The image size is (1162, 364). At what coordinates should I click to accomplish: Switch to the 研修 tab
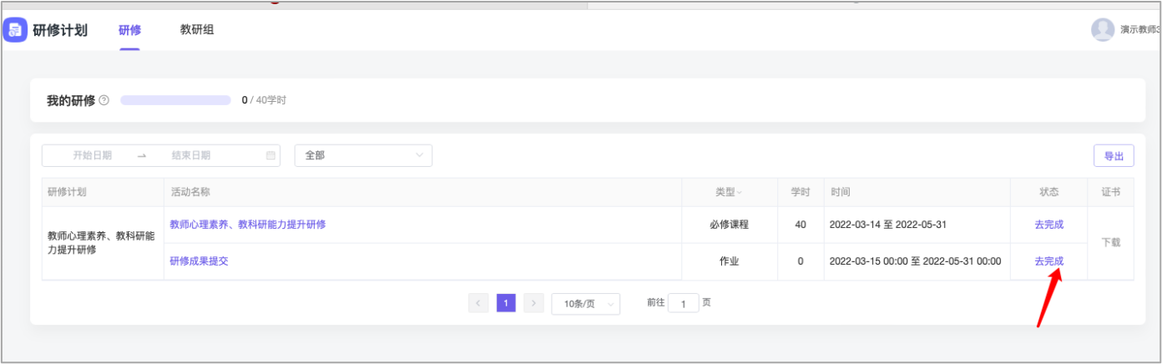point(129,30)
